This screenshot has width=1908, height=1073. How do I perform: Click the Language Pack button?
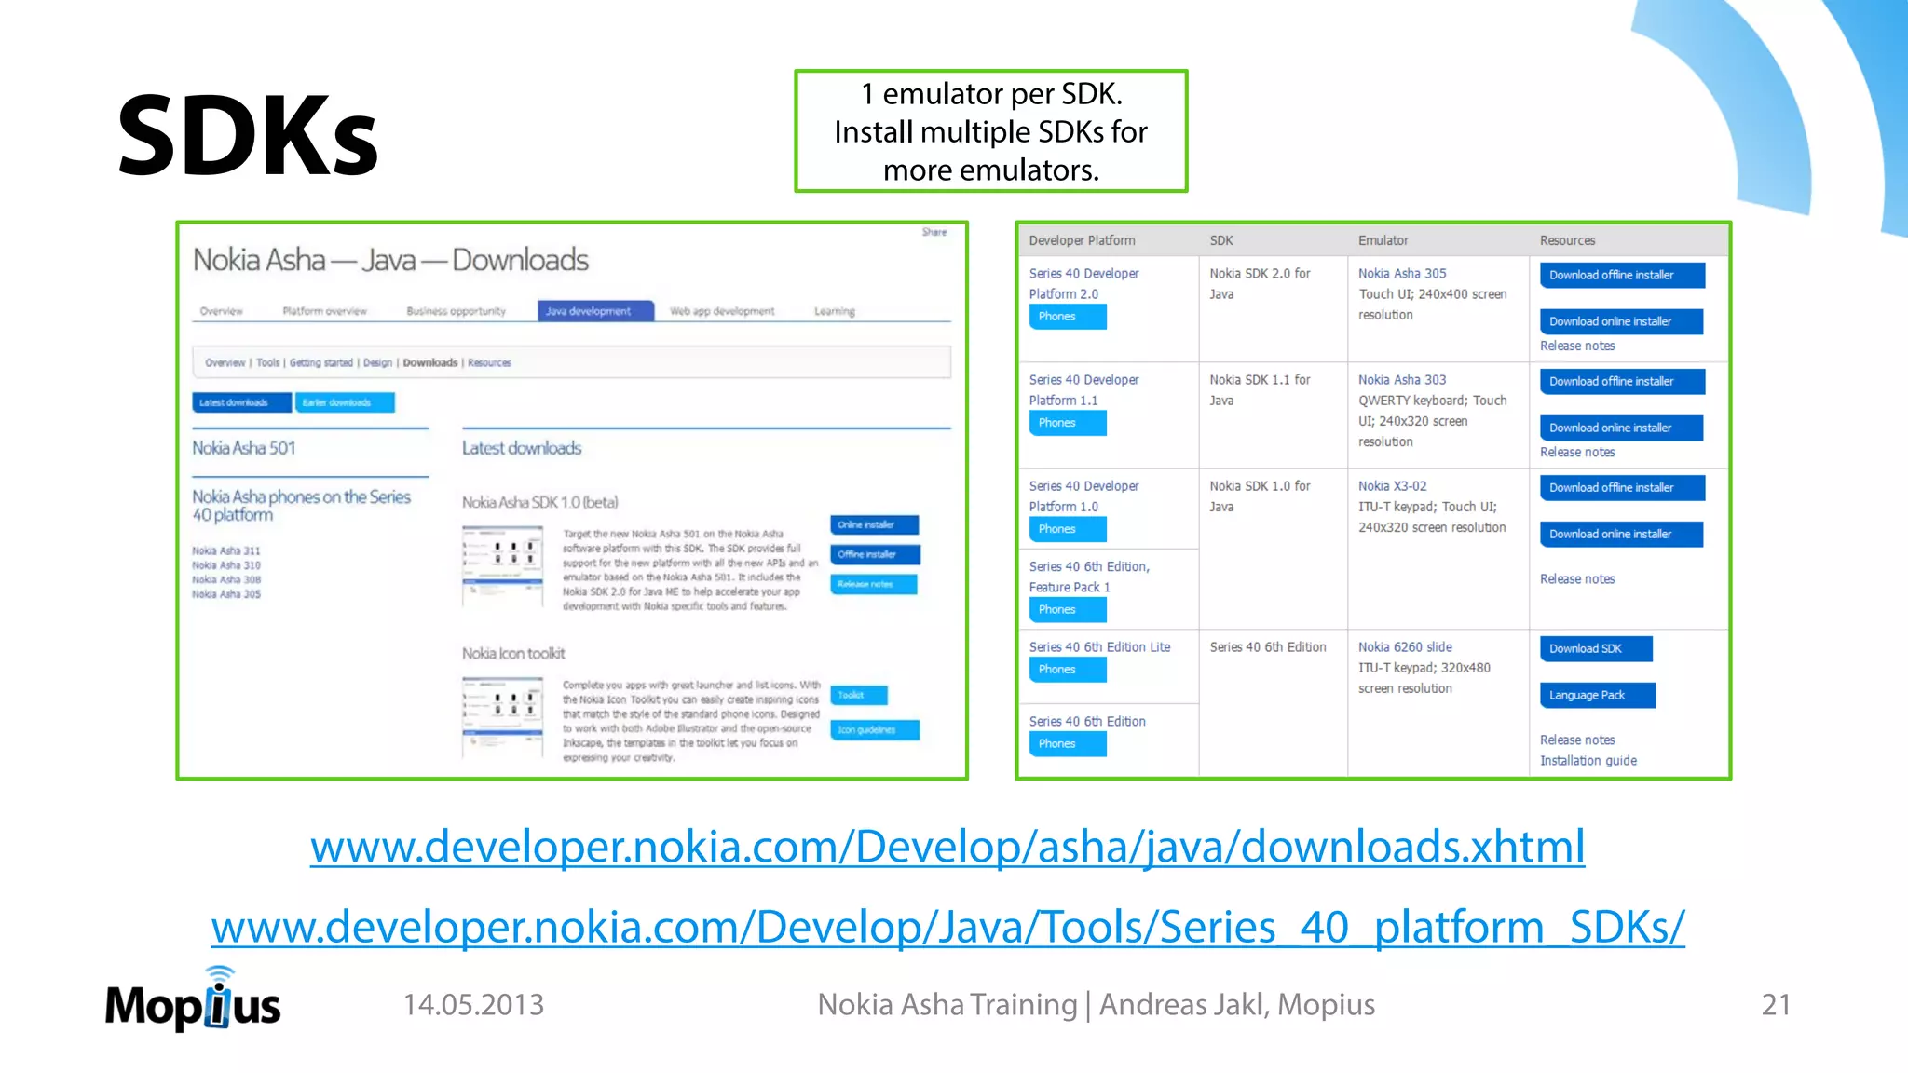[1598, 696]
